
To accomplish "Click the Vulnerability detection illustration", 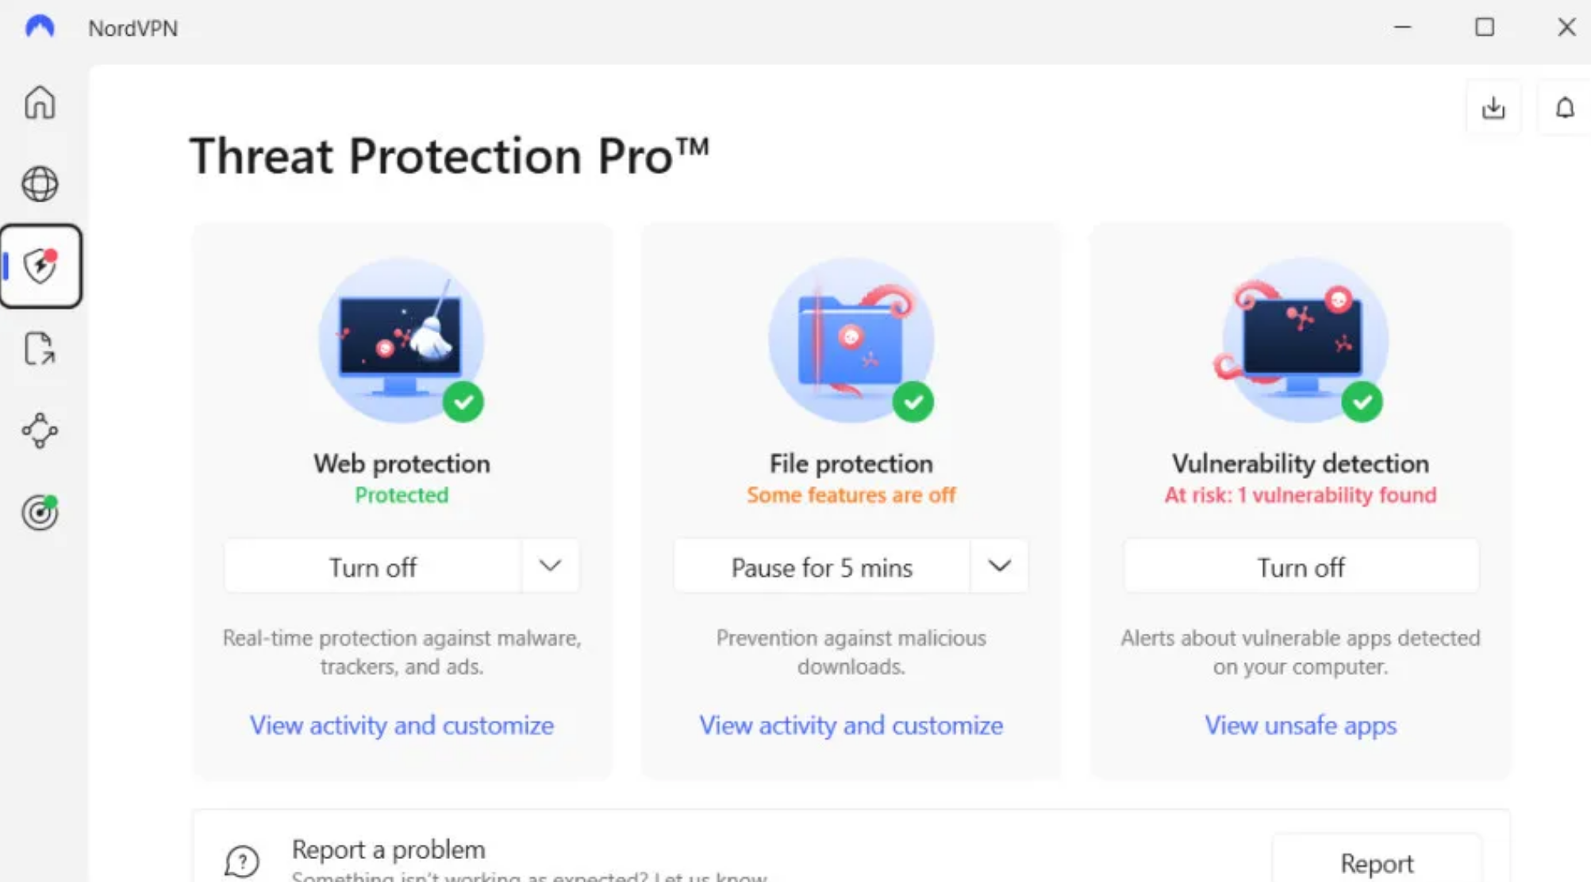I will pos(1301,341).
